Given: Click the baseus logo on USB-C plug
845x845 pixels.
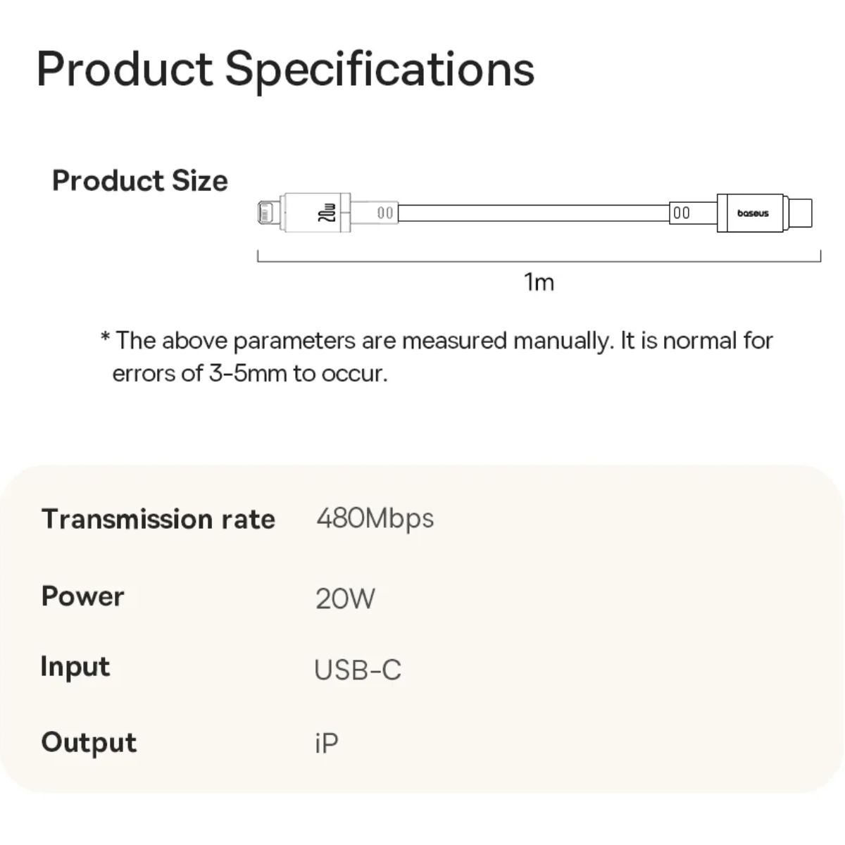Looking at the screenshot, I should 753,213.
